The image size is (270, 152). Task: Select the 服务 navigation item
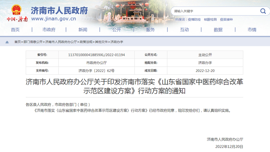pos(150,30)
